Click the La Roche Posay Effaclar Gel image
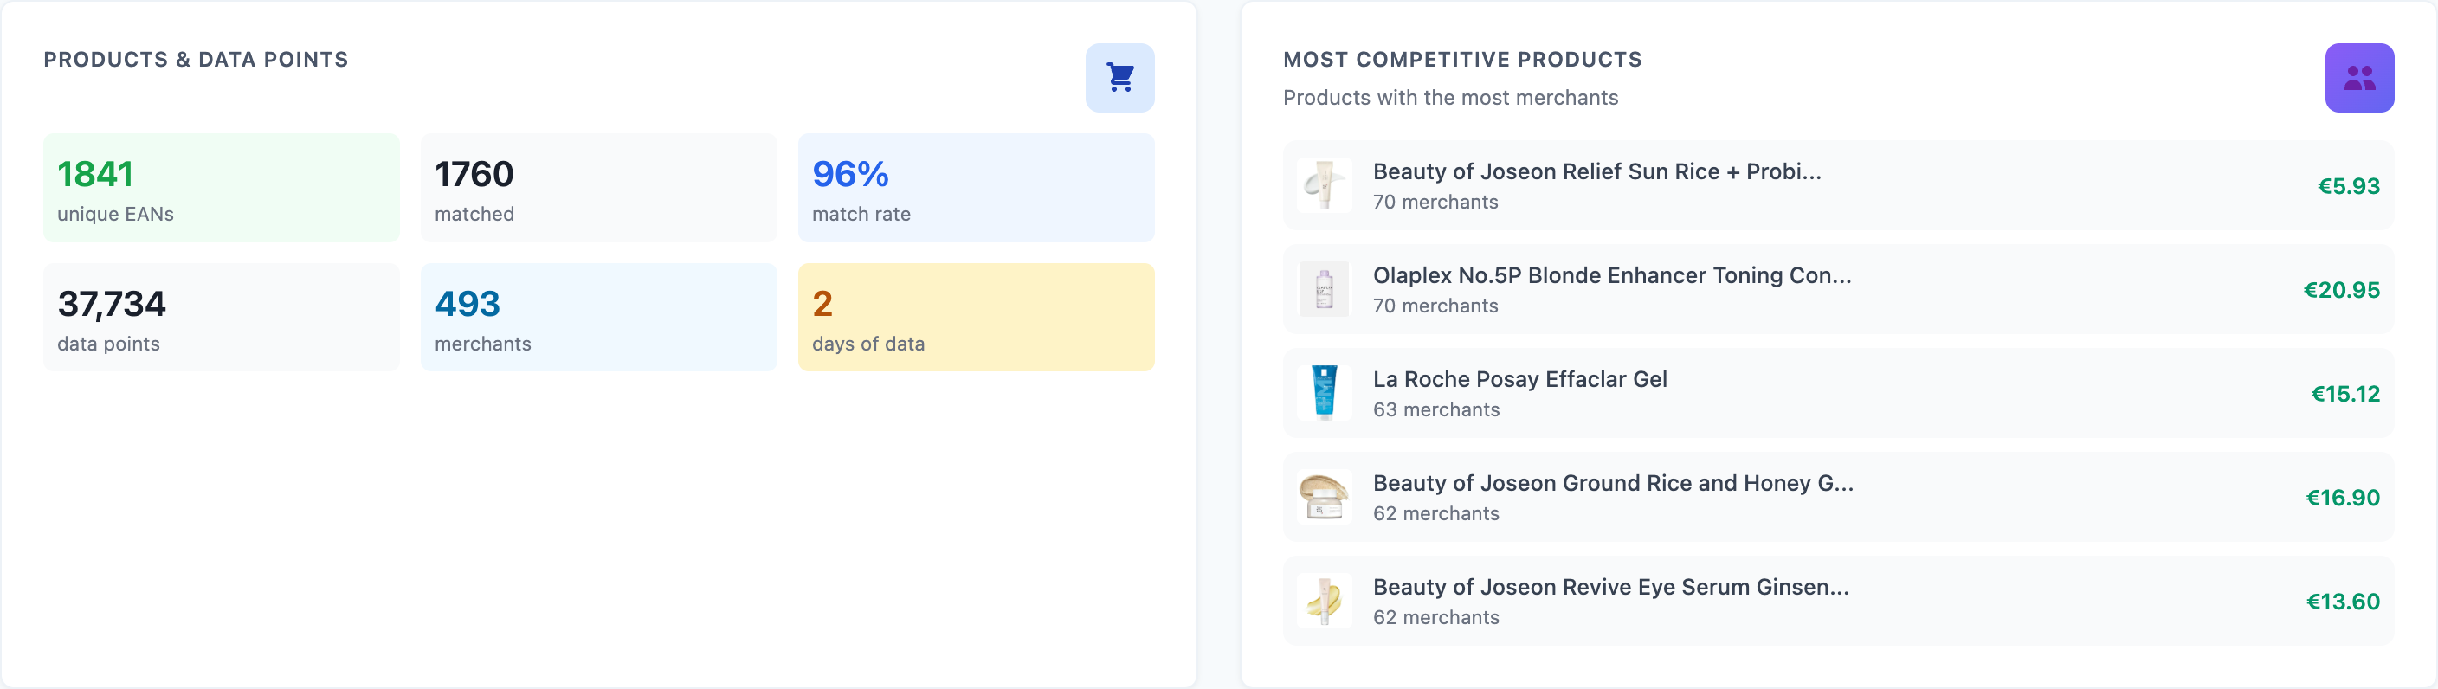2438x689 pixels. [1325, 394]
